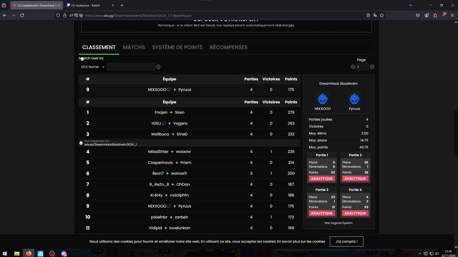The image size is (458, 257).
Task: Click the search user text field
Action: (x=131, y=67)
